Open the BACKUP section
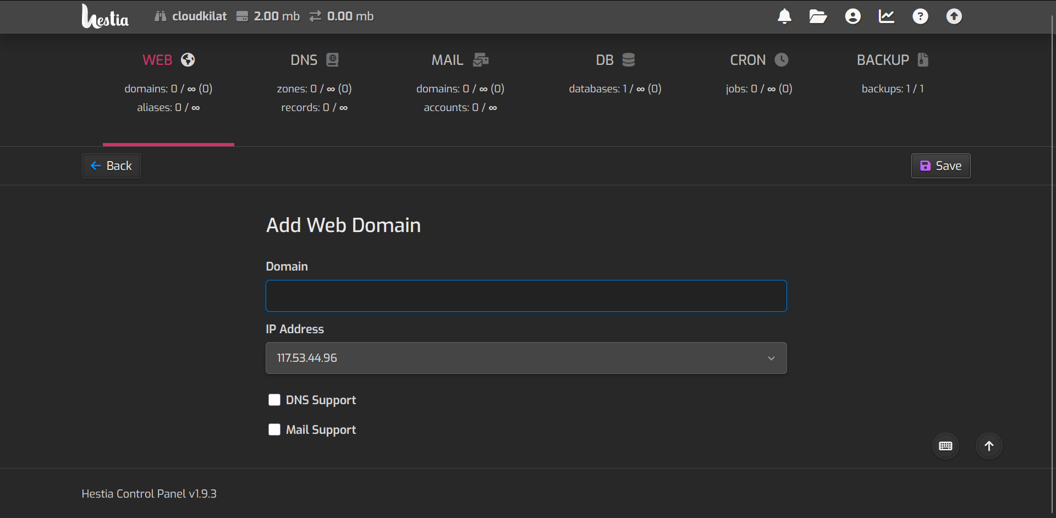Image resolution: width=1056 pixels, height=518 pixels. coord(892,60)
